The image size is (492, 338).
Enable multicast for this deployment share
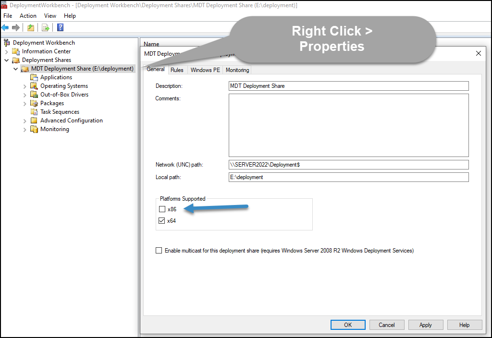pos(159,251)
